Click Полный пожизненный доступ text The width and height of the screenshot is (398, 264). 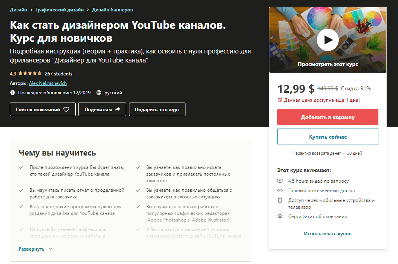point(322,191)
